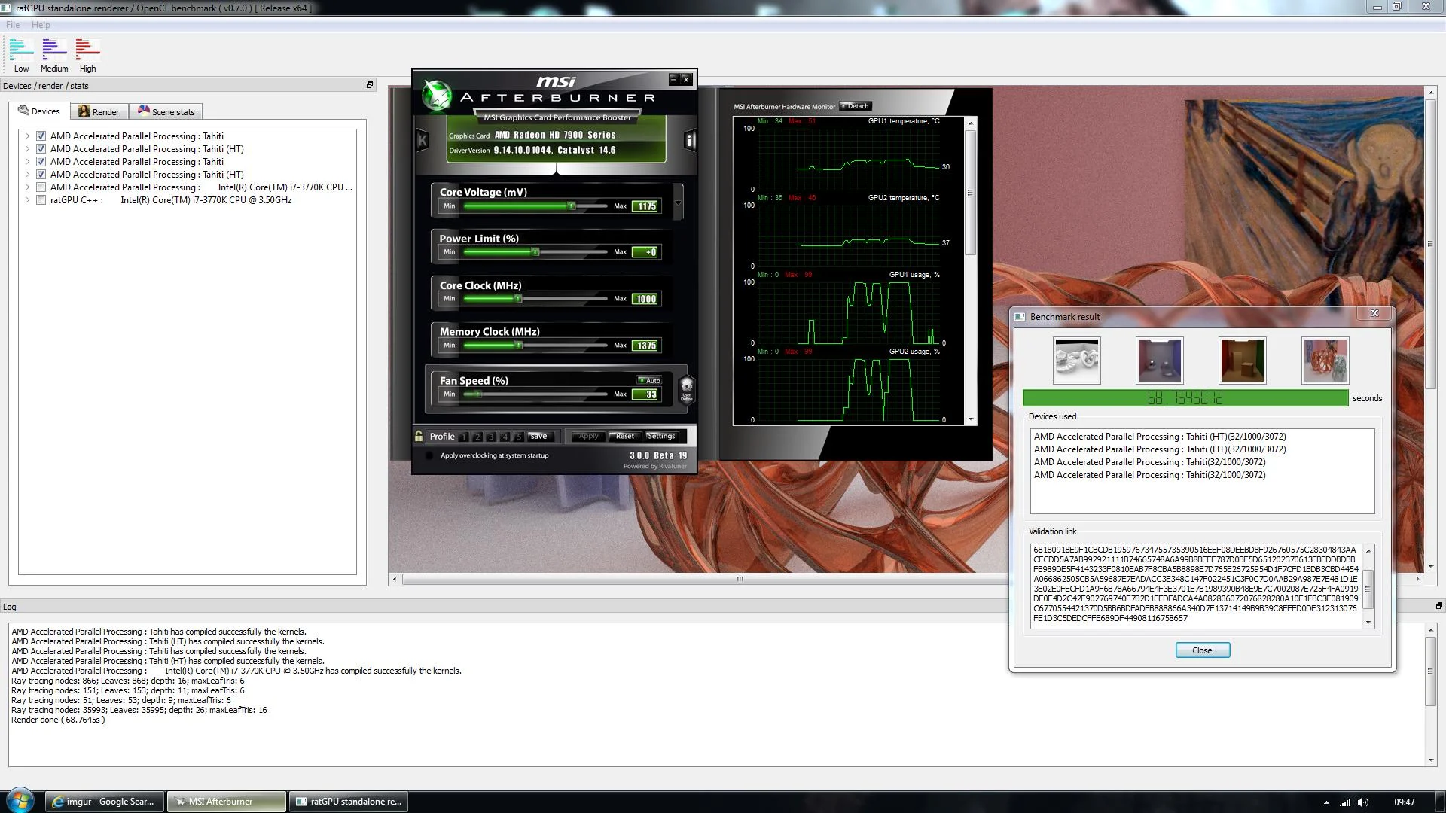Screen dimensions: 1446x813
Task: Click the Afterburner info 'i' side button
Action: [x=689, y=140]
